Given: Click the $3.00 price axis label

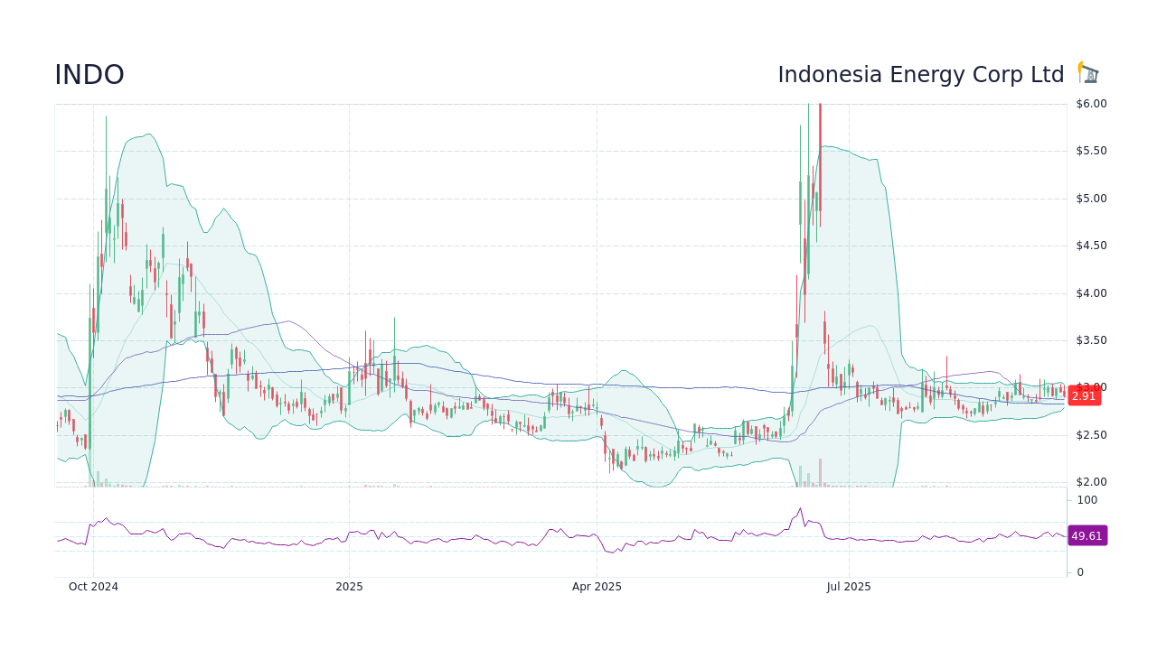Looking at the screenshot, I should pyautogui.click(x=1091, y=387).
